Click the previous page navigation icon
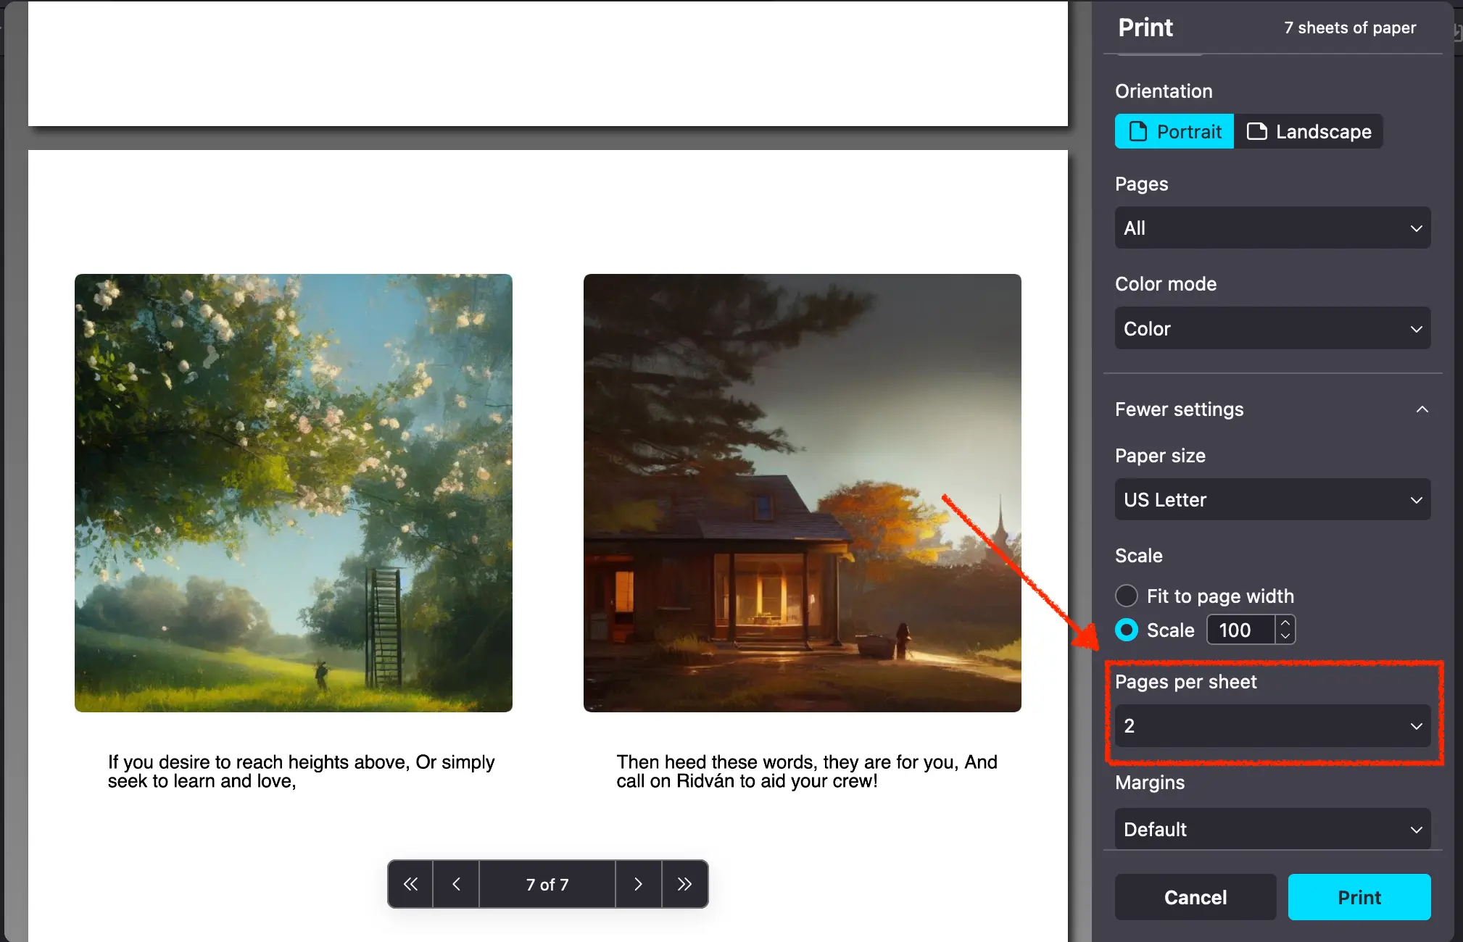Viewport: 1463px width, 942px height. (455, 883)
